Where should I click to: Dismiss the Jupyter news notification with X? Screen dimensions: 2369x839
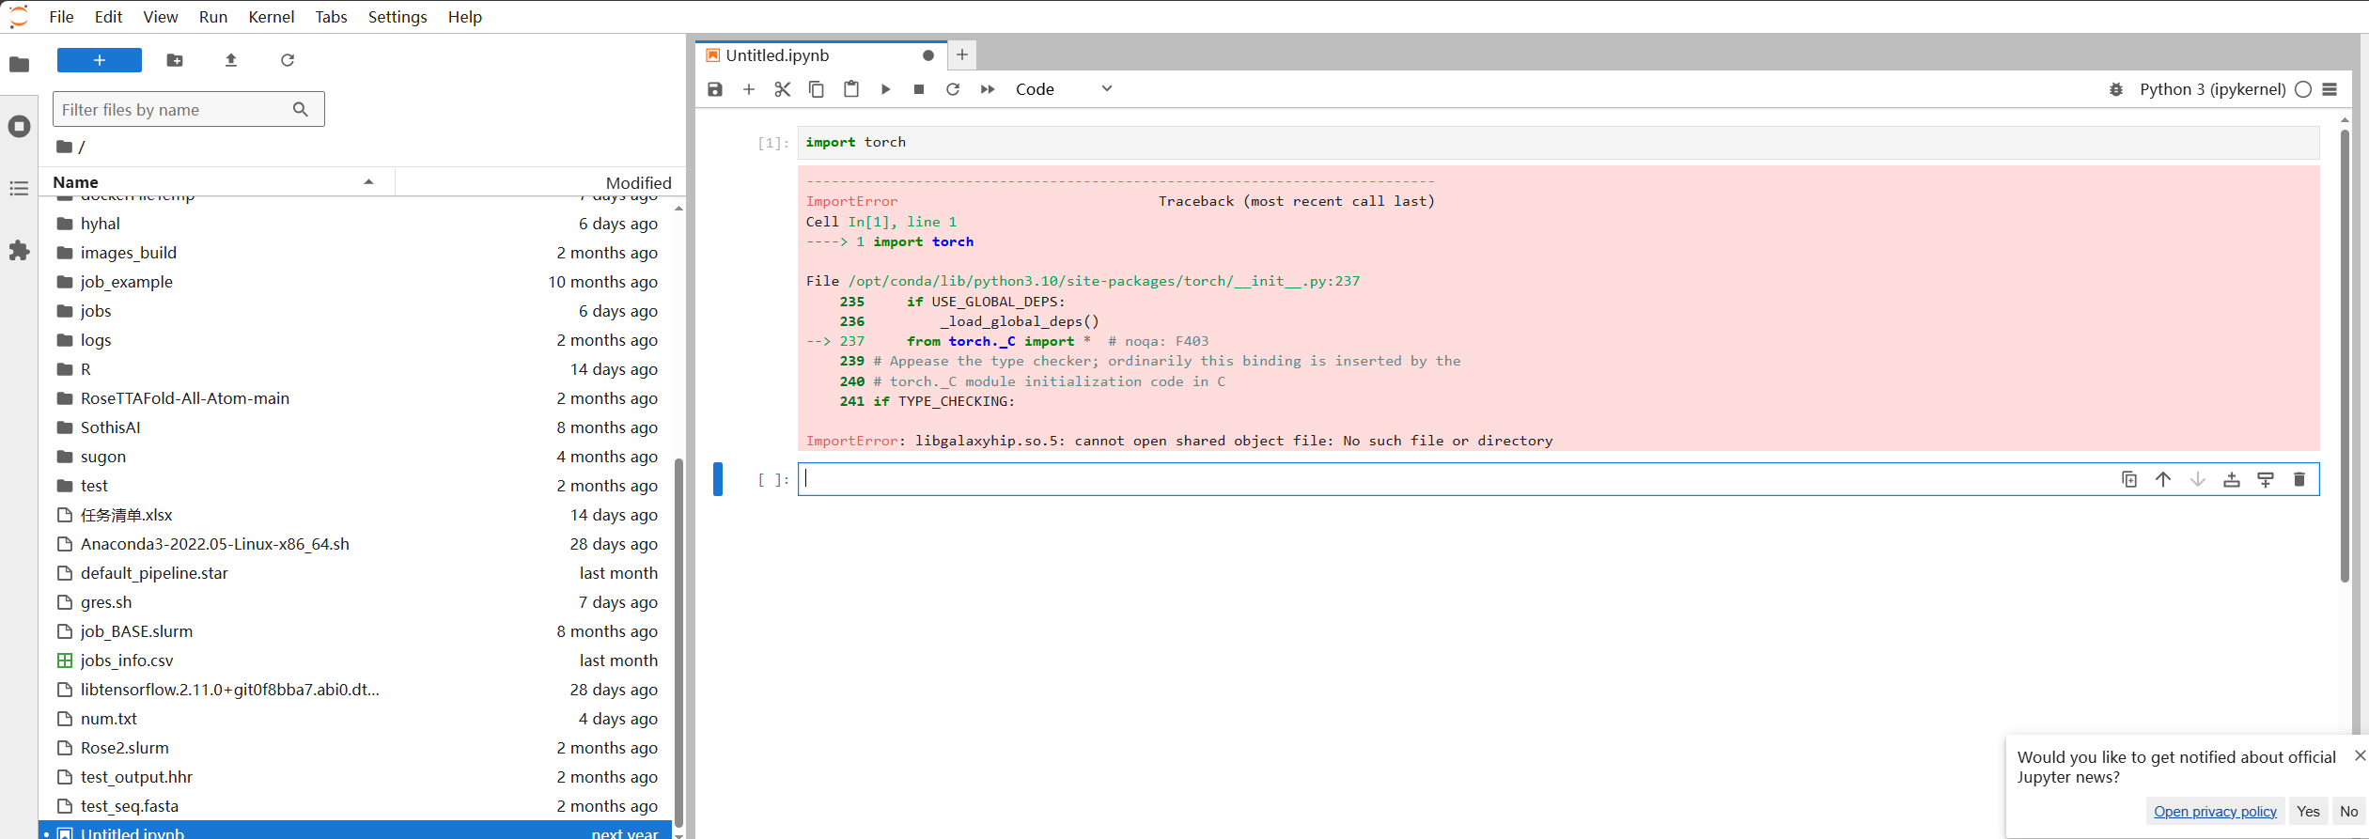point(2360,755)
